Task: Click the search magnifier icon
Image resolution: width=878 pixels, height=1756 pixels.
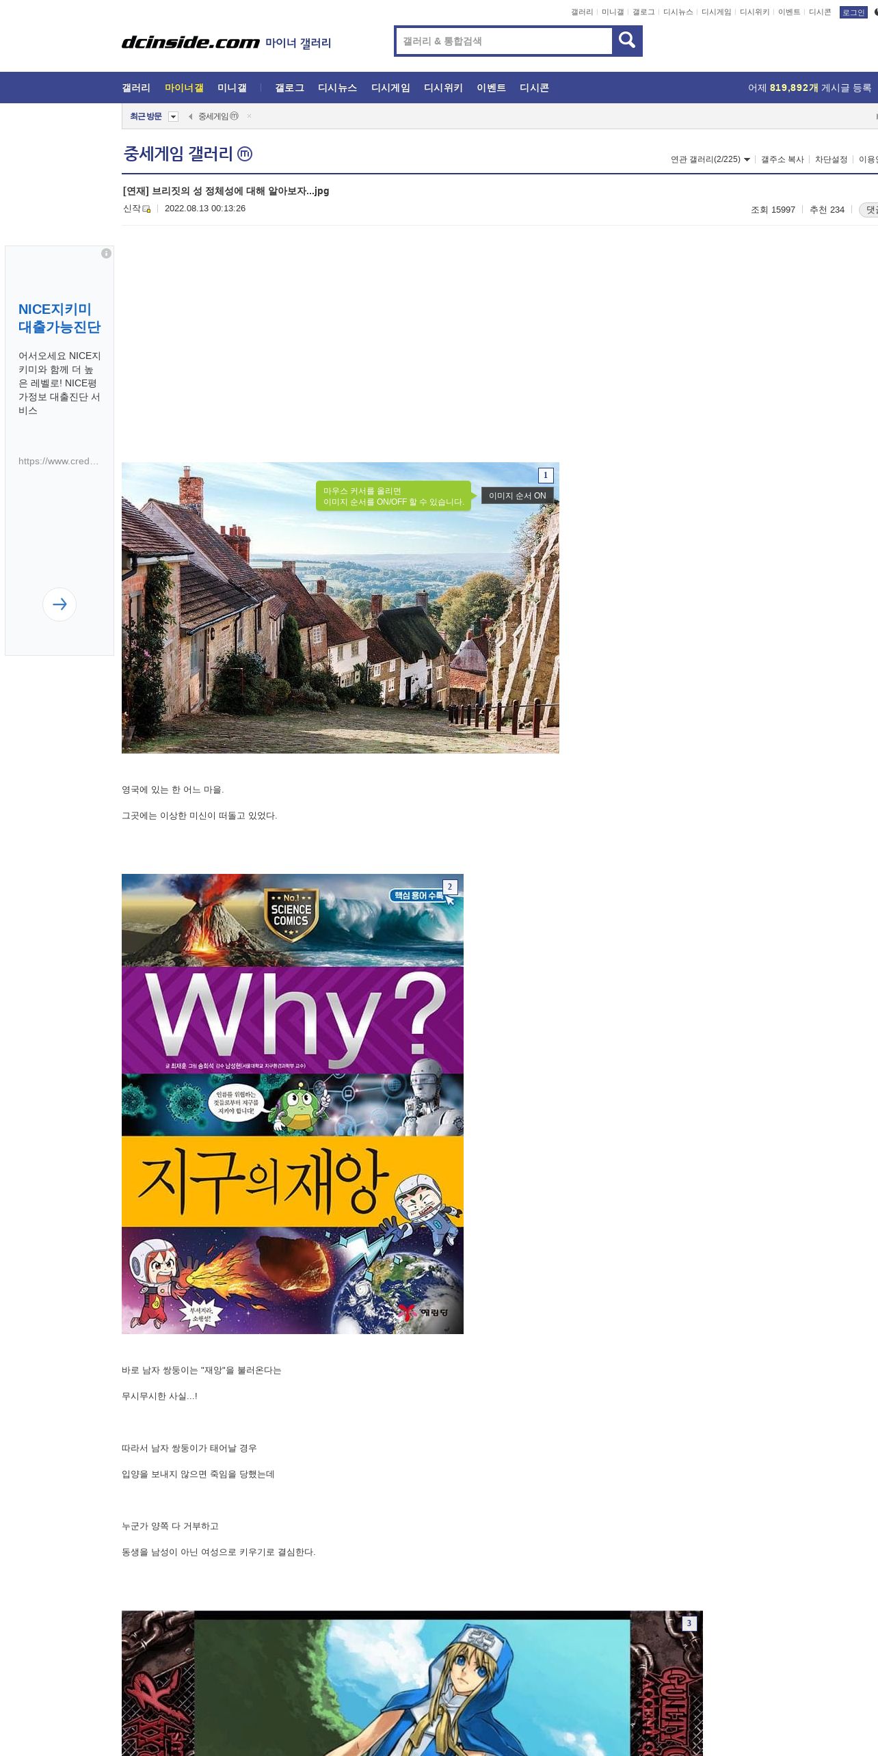Action: pyautogui.click(x=627, y=41)
